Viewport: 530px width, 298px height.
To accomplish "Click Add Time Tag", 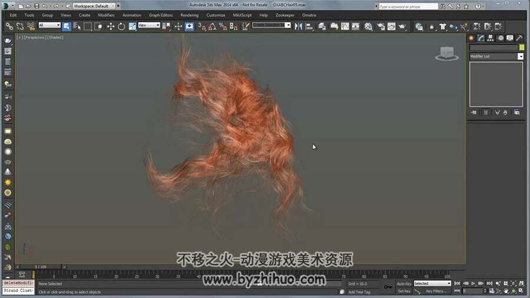I will click(x=359, y=292).
